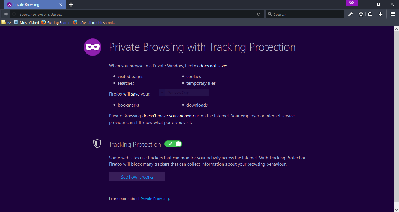Screen dimensions: 399x212
Task: Click the See how it works button
Action: tap(137, 177)
